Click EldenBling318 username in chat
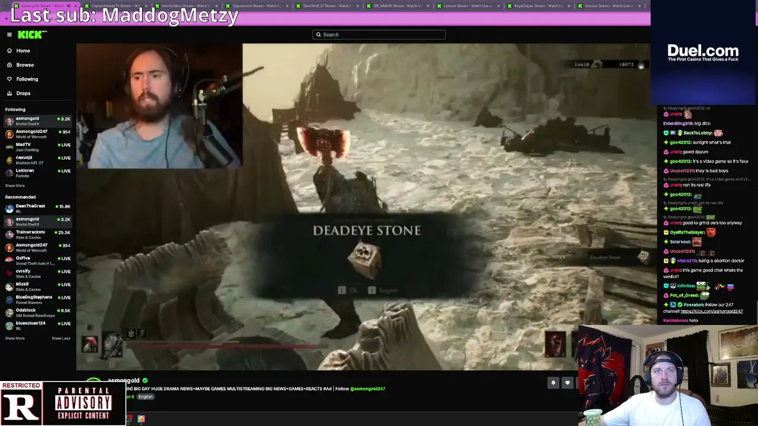This screenshot has width=758, height=426. tap(678, 124)
